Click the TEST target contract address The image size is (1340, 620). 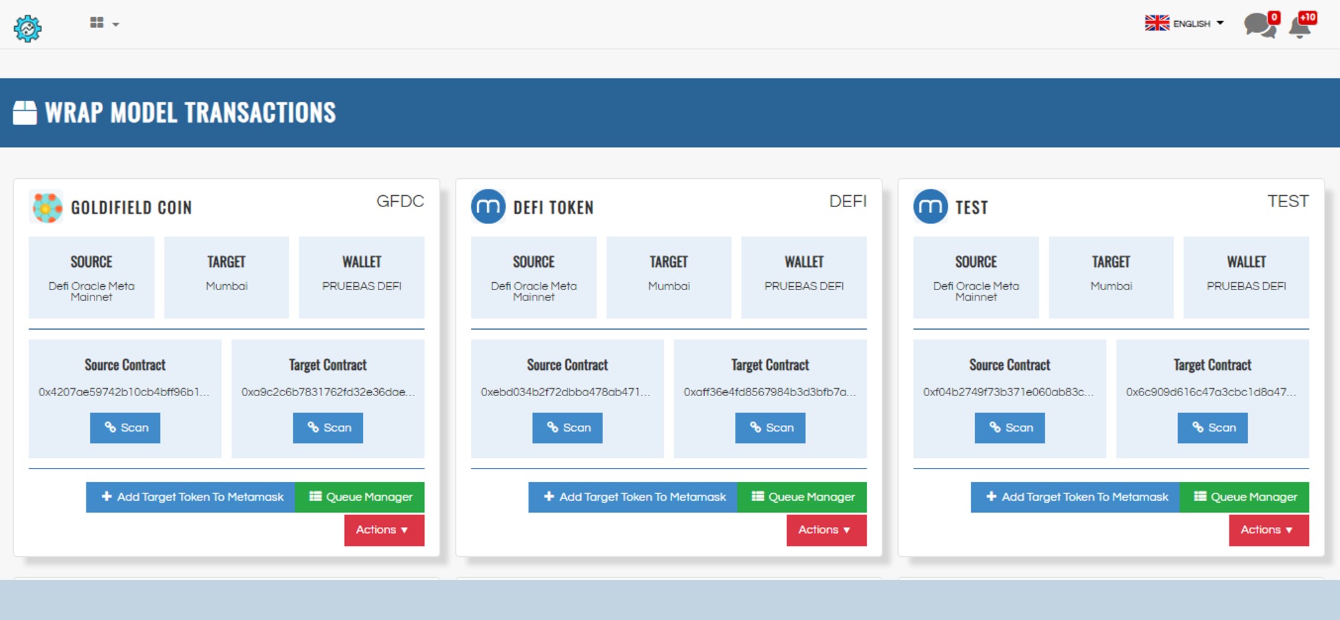tap(1211, 392)
